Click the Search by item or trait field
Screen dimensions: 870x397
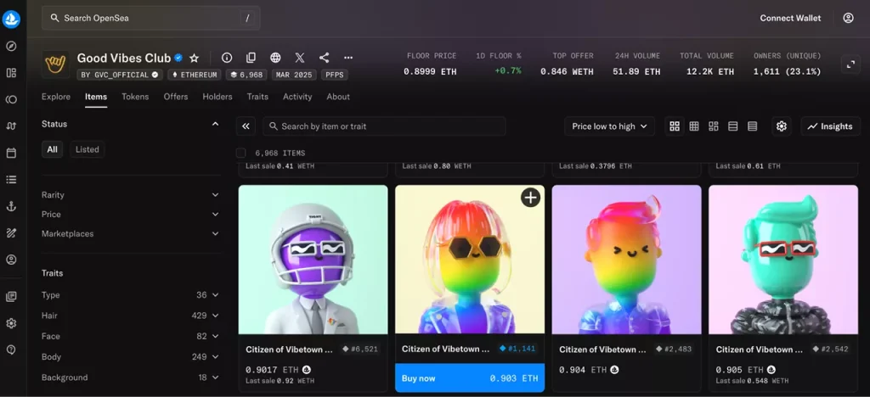[x=384, y=126]
